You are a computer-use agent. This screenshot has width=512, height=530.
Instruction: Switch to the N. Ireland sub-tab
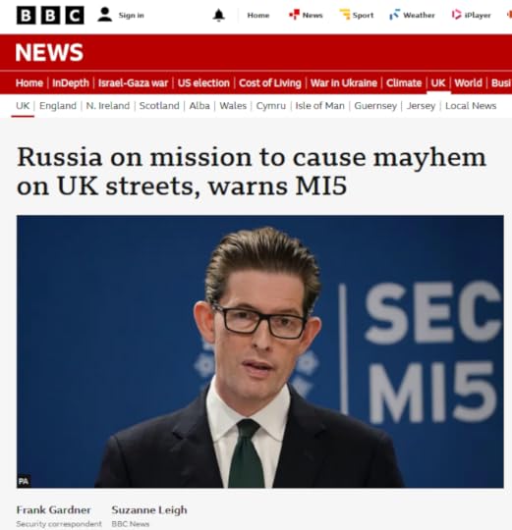pos(108,106)
